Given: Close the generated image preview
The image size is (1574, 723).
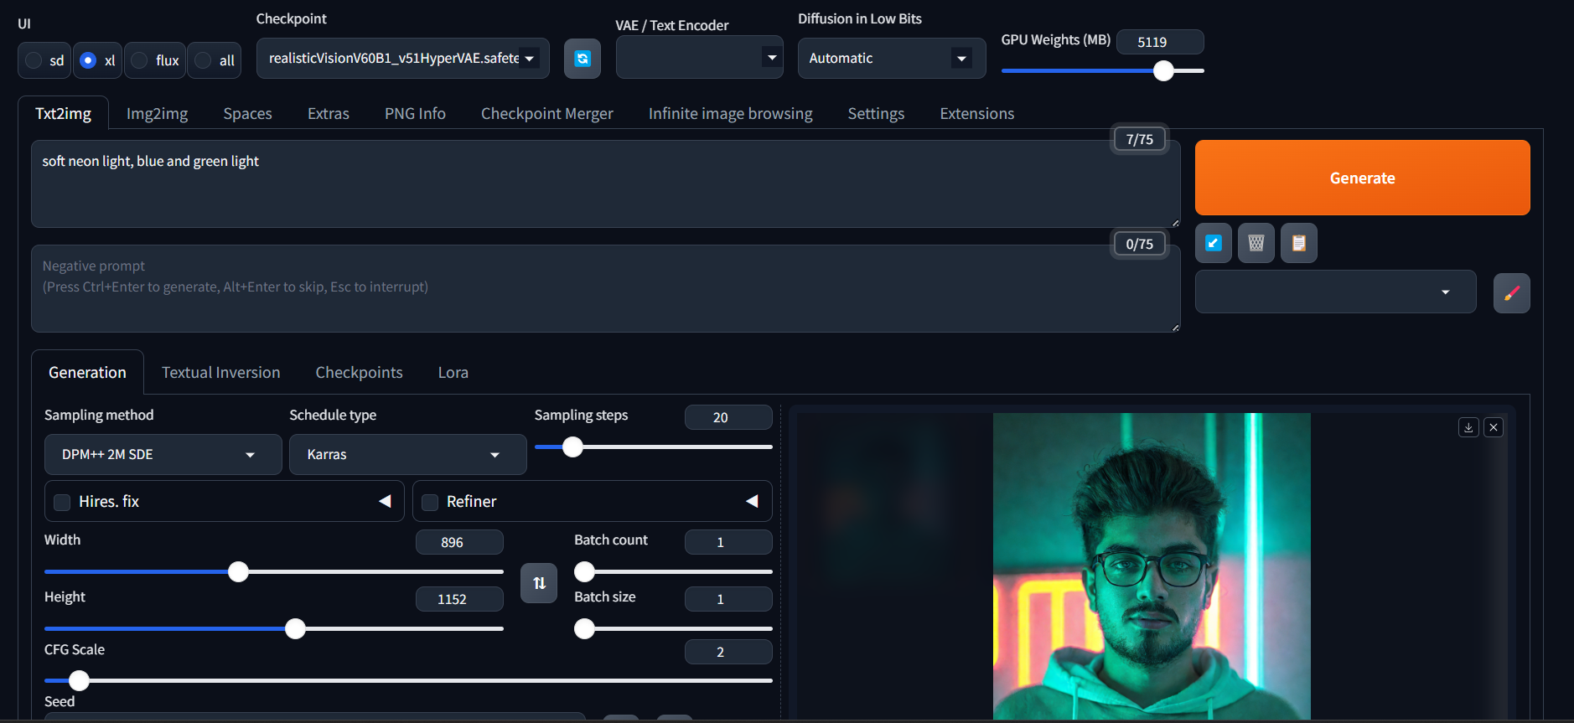Looking at the screenshot, I should pyautogui.click(x=1494, y=427).
